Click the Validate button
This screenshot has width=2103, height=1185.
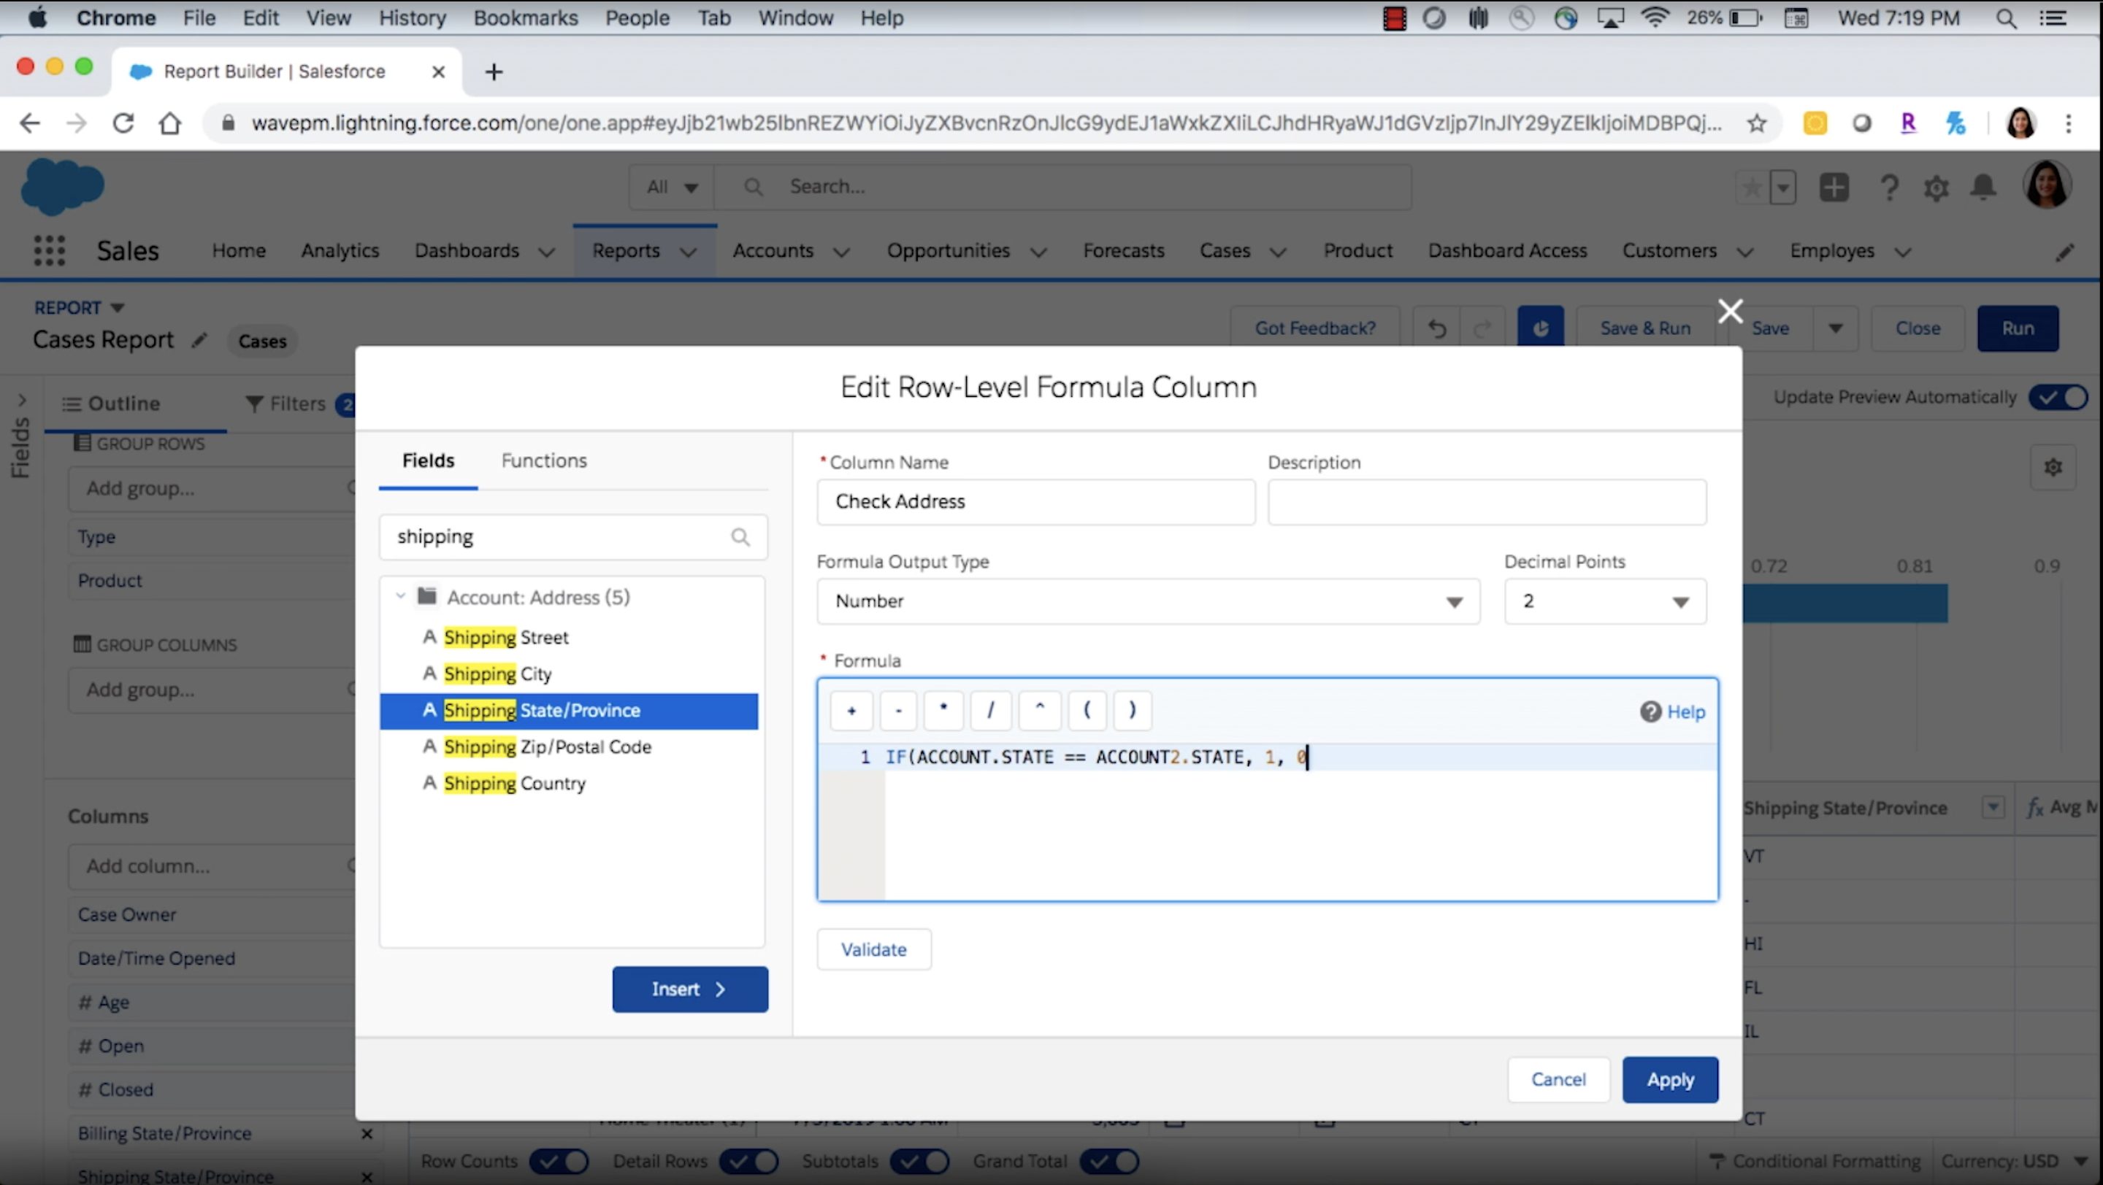873,949
